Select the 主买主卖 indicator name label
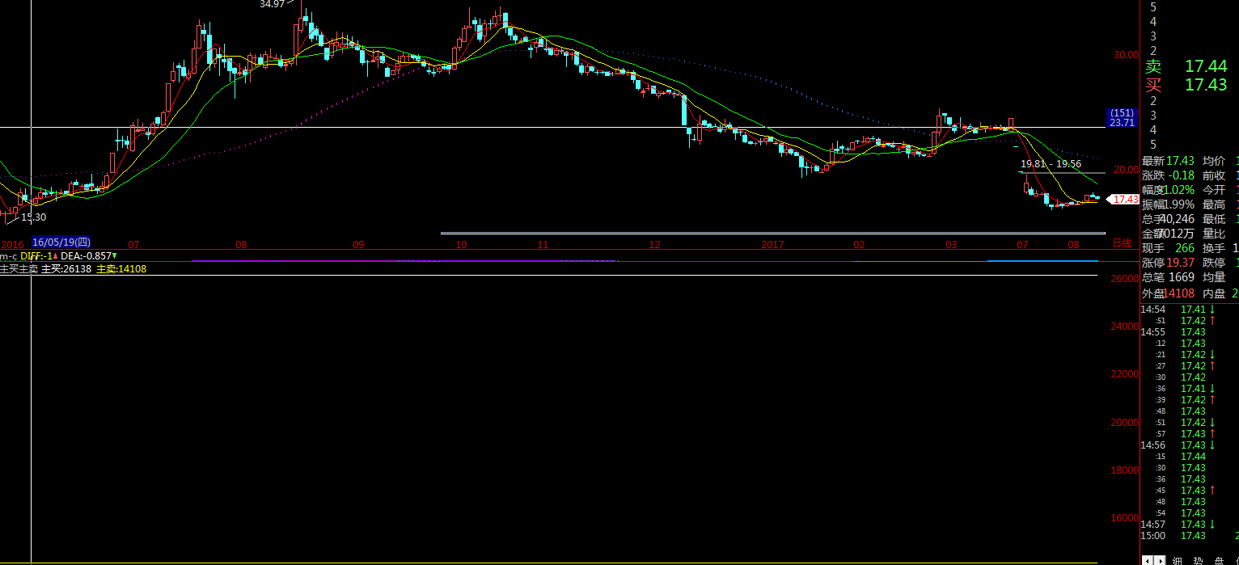 point(19,268)
